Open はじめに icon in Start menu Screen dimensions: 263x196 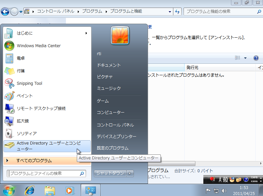tap(9, 33)
